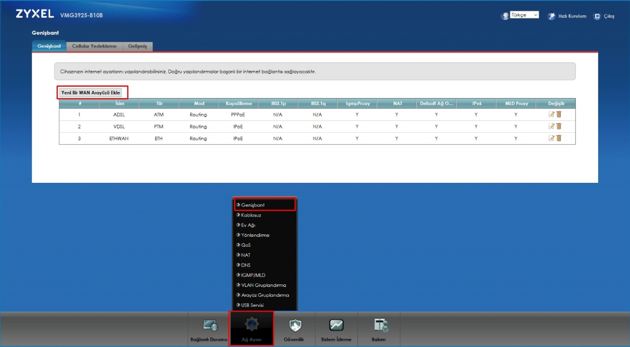Edit the VDSL WAN interface entry
Screen dimensions: 630x347
point(551,126)
